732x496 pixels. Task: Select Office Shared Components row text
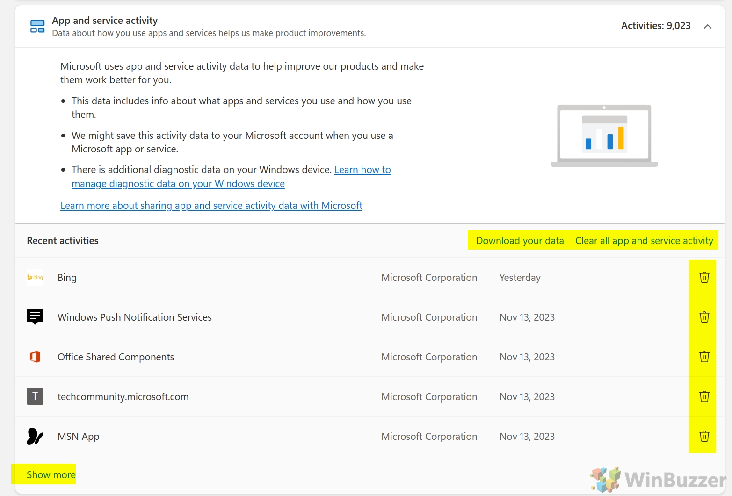click(116, 357)
